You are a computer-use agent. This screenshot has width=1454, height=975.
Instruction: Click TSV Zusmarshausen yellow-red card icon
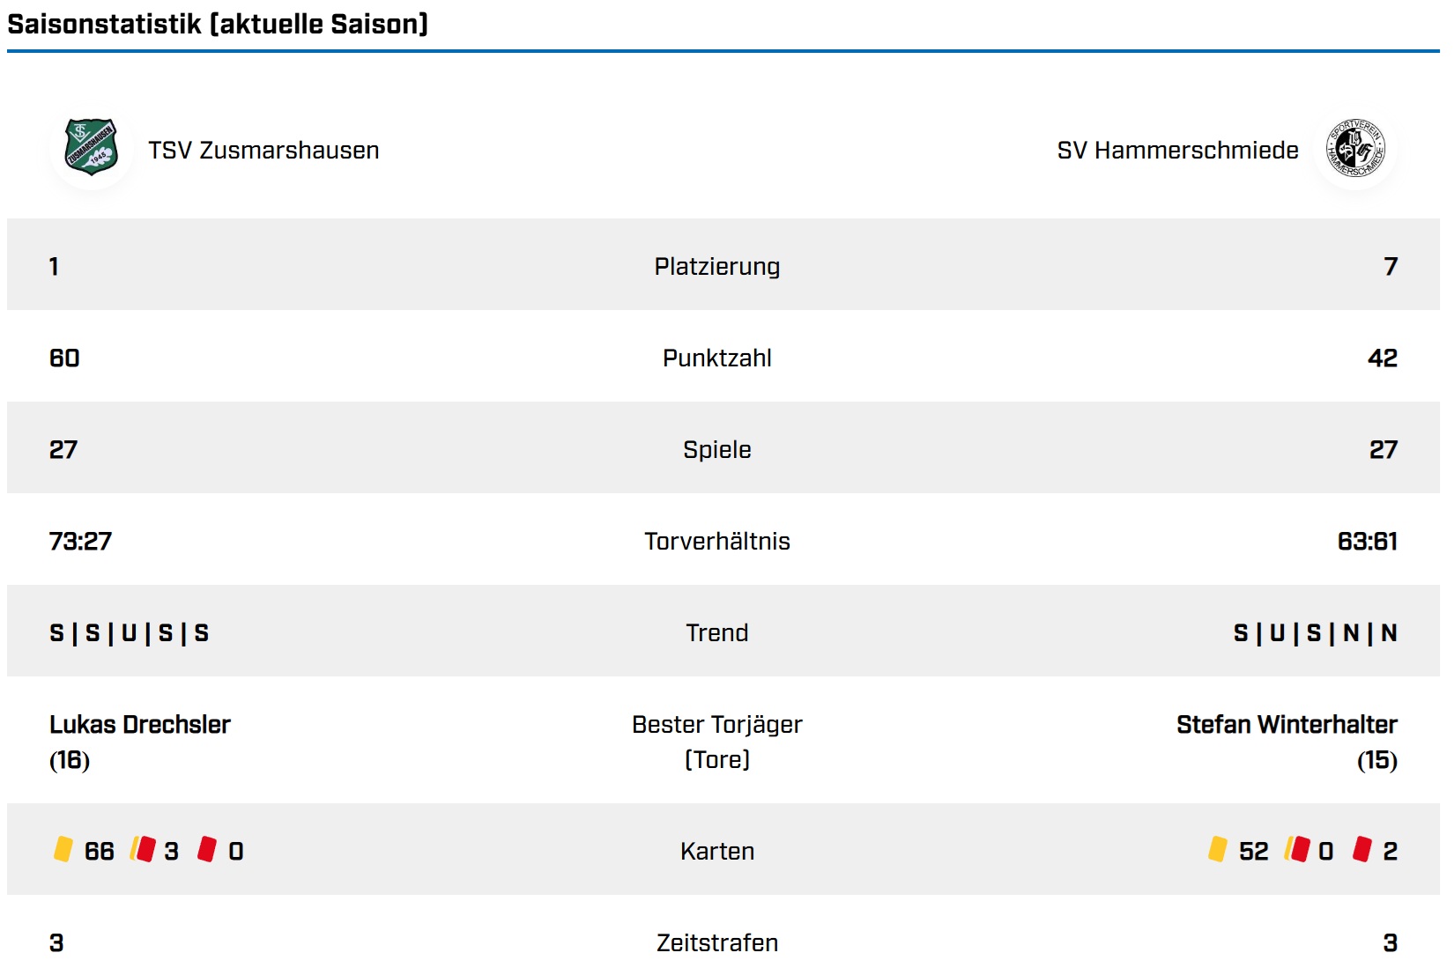tap(143, 849)
